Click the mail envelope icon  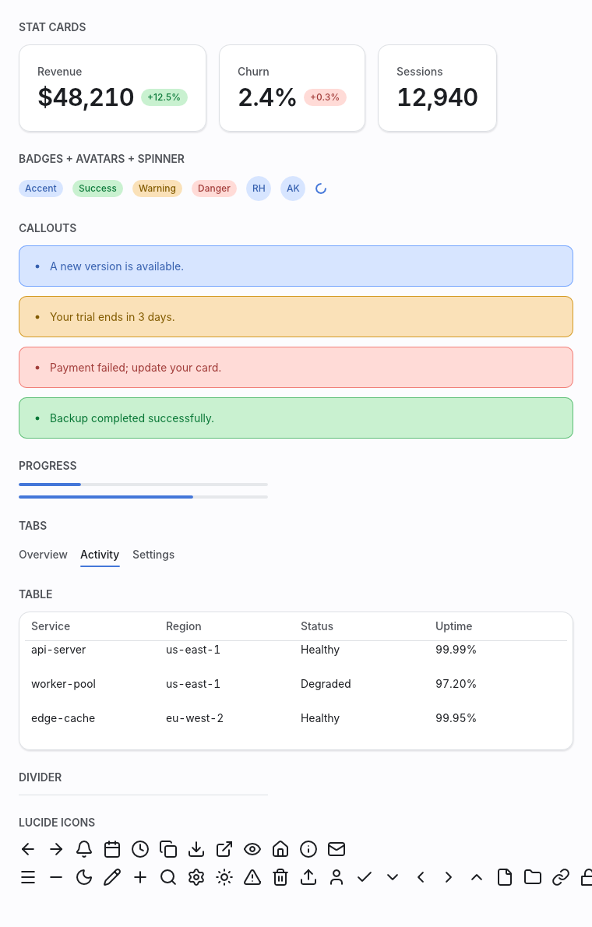click(337, 850)
